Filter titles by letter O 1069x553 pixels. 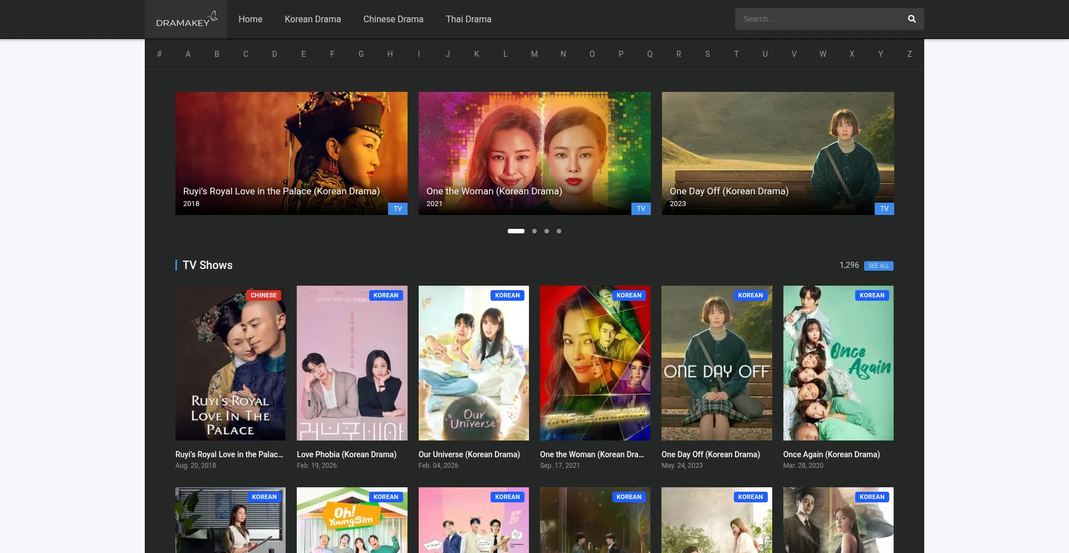(592, 54)
